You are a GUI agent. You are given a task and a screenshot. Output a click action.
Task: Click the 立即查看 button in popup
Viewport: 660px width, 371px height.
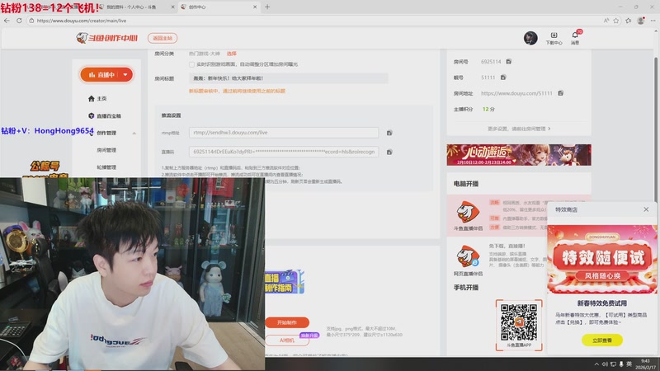[601, 340]
